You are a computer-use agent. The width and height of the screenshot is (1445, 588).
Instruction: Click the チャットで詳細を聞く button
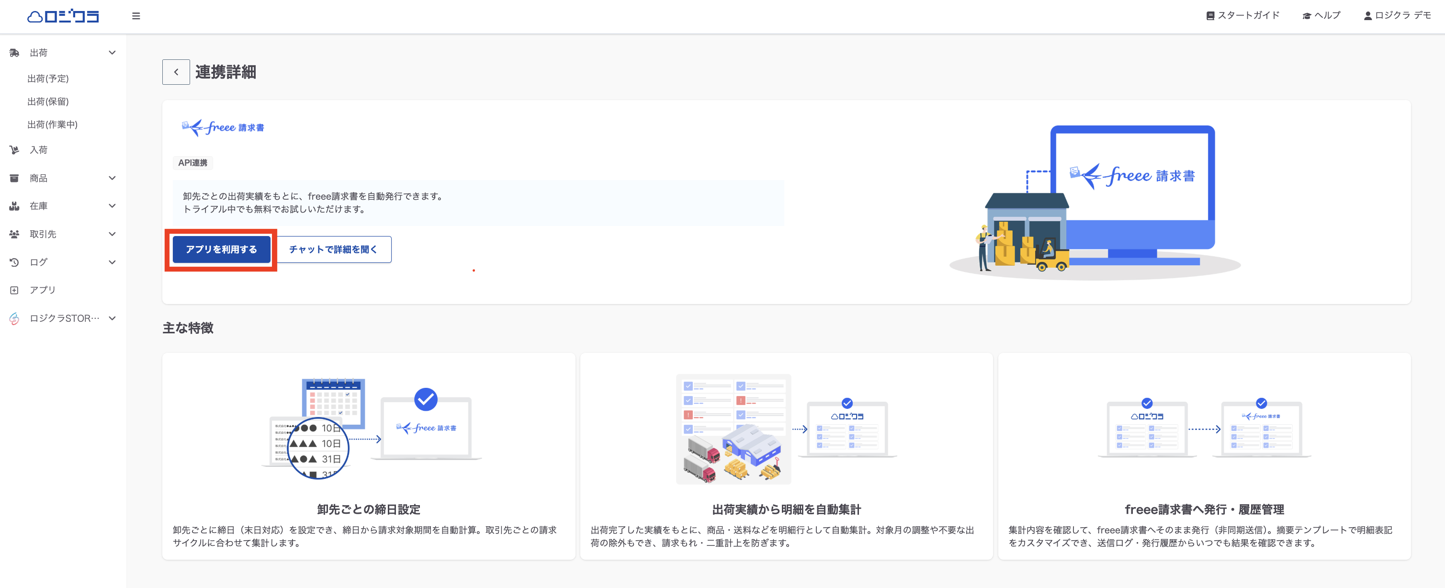333,249
